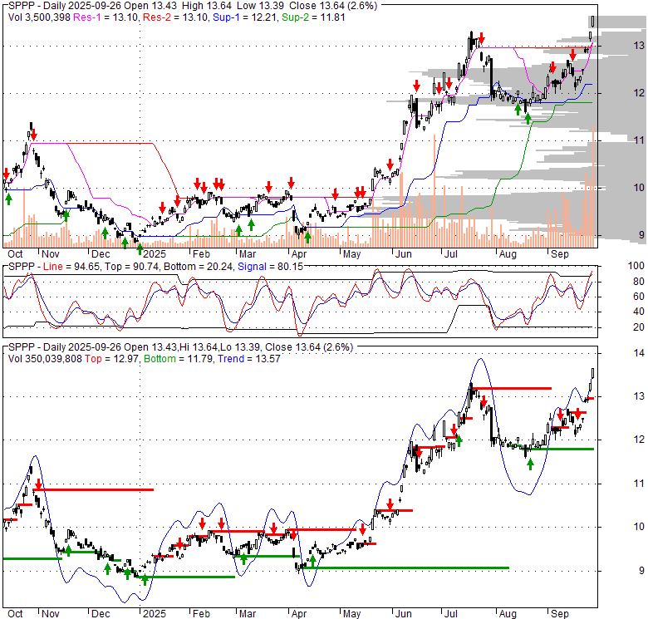Click the Sep label on the top chart axis

[x=560, y=254]
